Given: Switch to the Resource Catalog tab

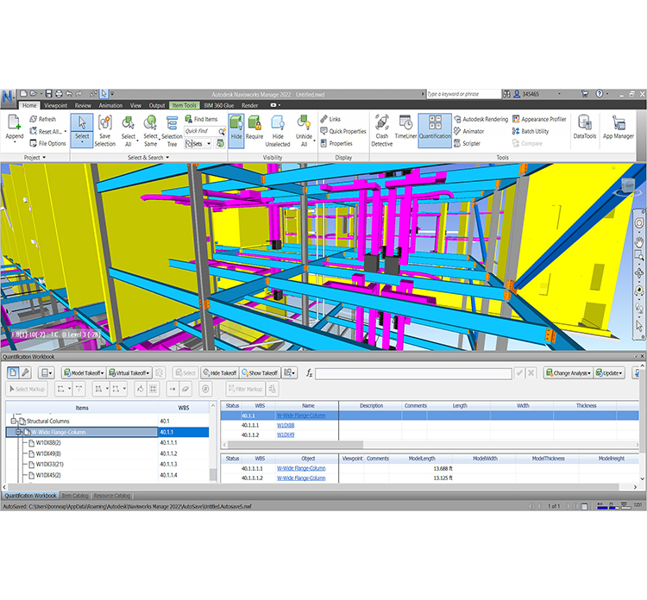Looking at the screenshot, I should (x=112, y=496).
